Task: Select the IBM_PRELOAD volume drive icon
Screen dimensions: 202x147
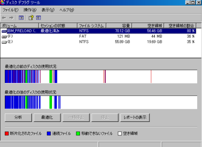Action: pos(4,31)
